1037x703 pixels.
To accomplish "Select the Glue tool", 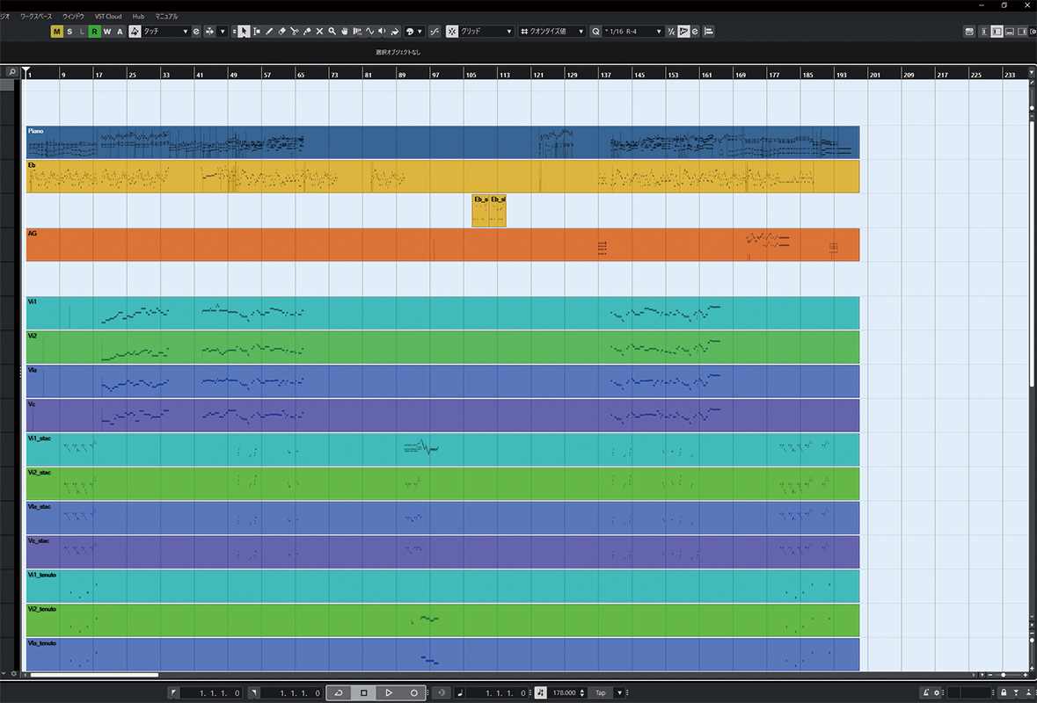I will coord(307,32).
